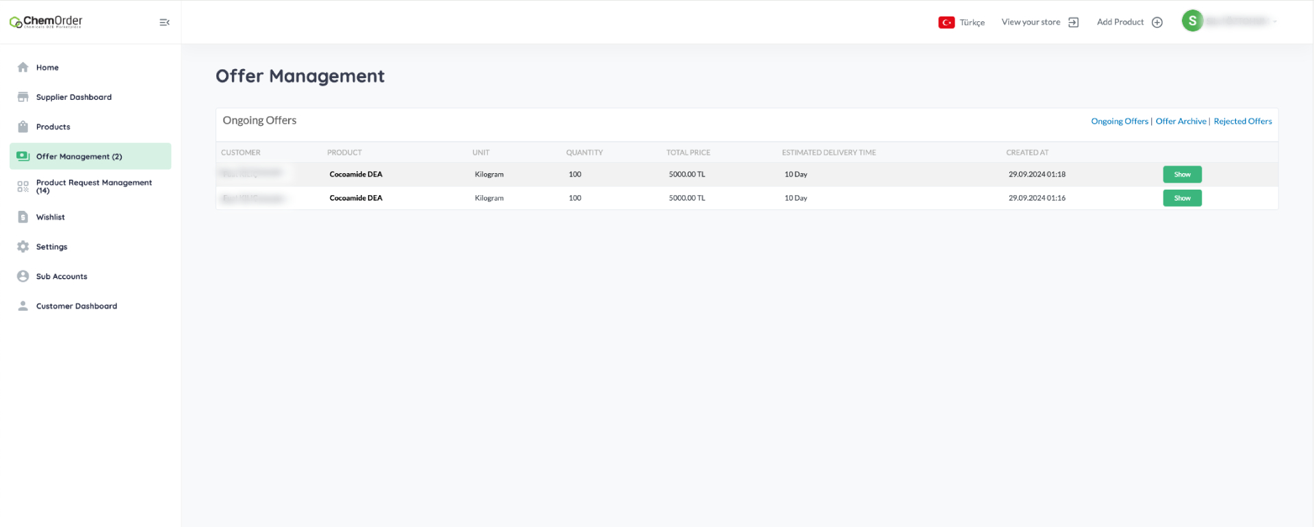The height and width of the screenshot is (527, 1314).
Task: Open the Rejected Offers link
Action: 1242,121
